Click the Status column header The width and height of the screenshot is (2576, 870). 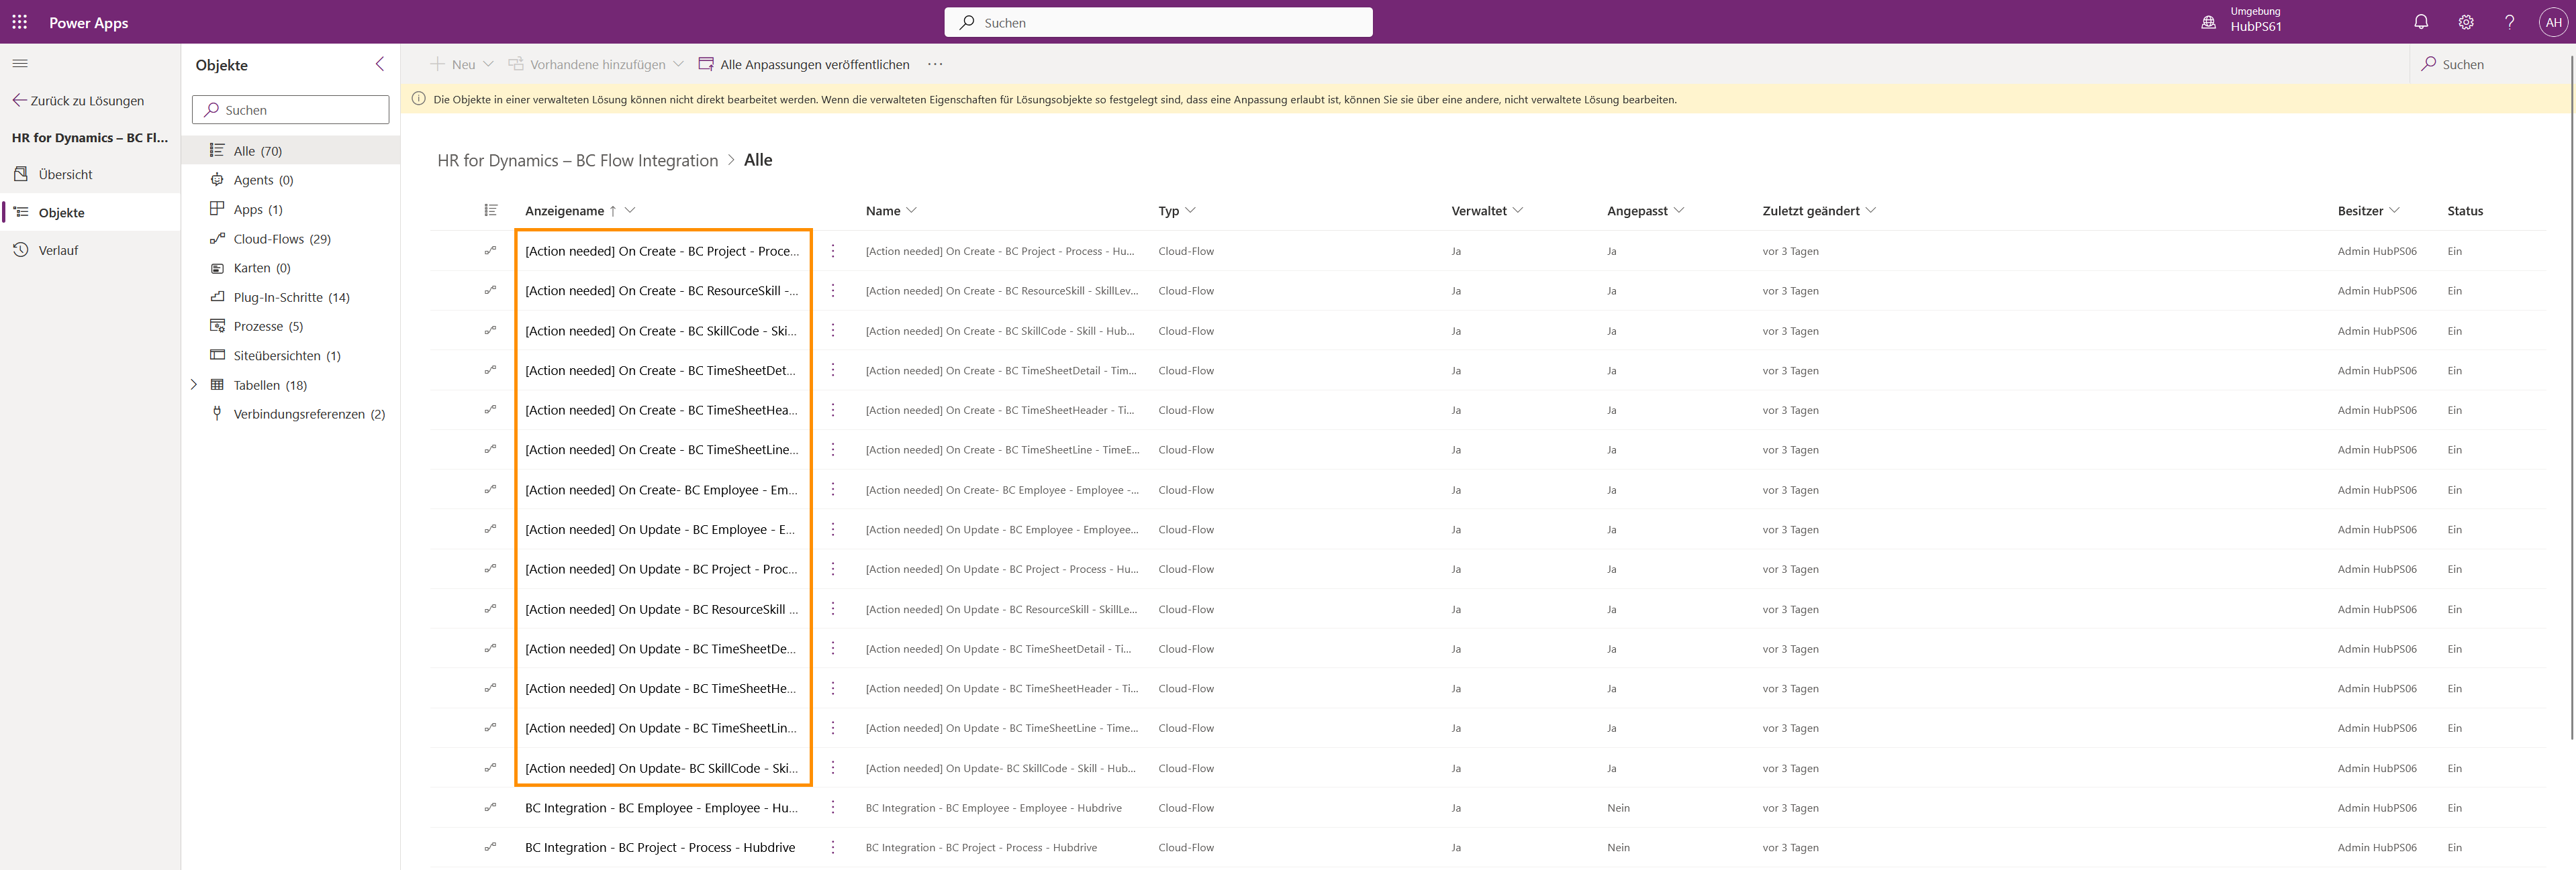coord(2465,211)
